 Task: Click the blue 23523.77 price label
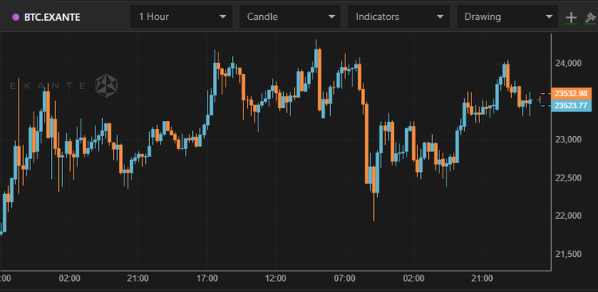point(571,106)
